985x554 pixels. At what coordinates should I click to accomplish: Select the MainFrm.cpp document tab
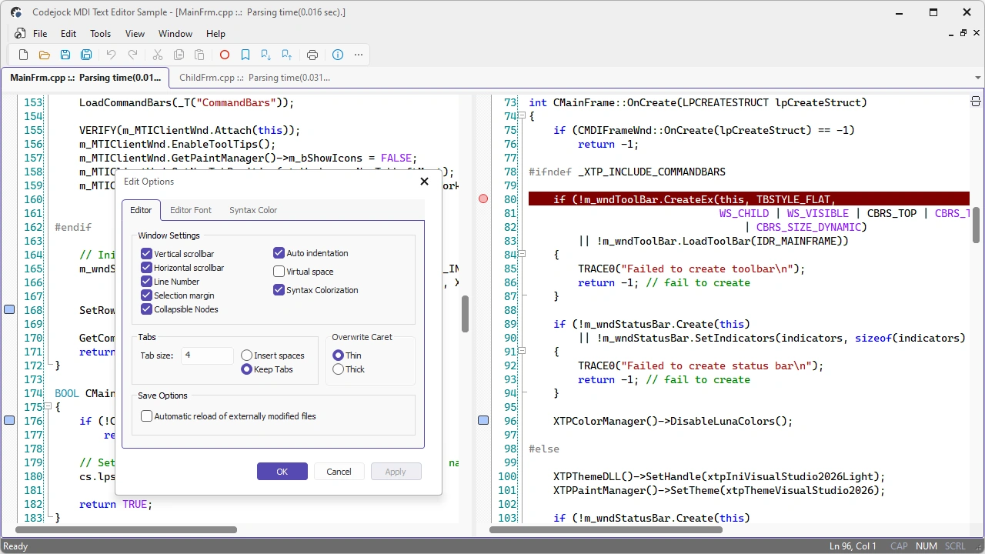[85, 78]
